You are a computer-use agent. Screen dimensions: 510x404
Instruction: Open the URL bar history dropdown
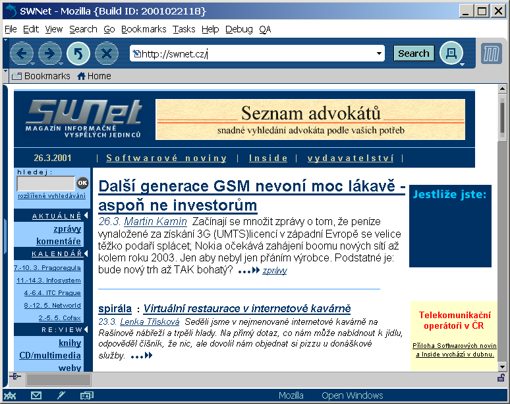[x=379, y=53]
